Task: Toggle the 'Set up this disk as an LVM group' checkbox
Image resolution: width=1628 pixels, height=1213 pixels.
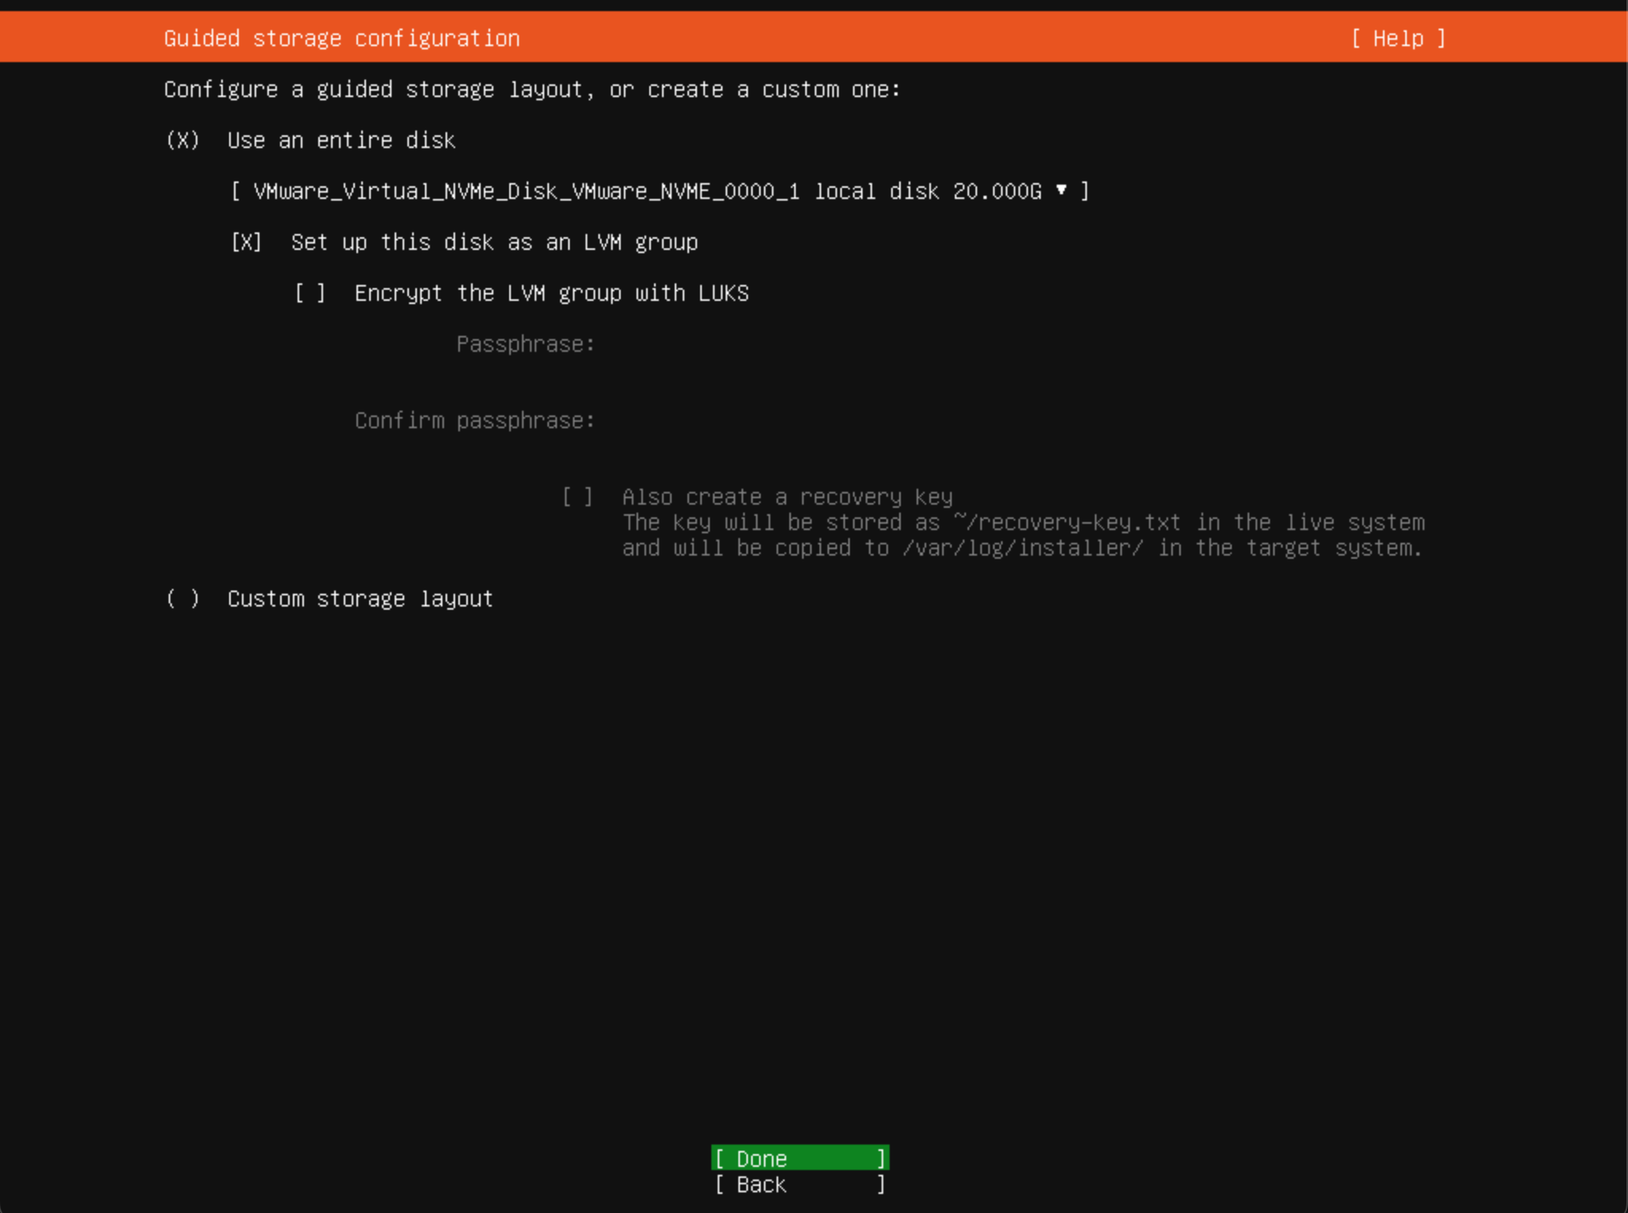Action: tap(246, 242)
